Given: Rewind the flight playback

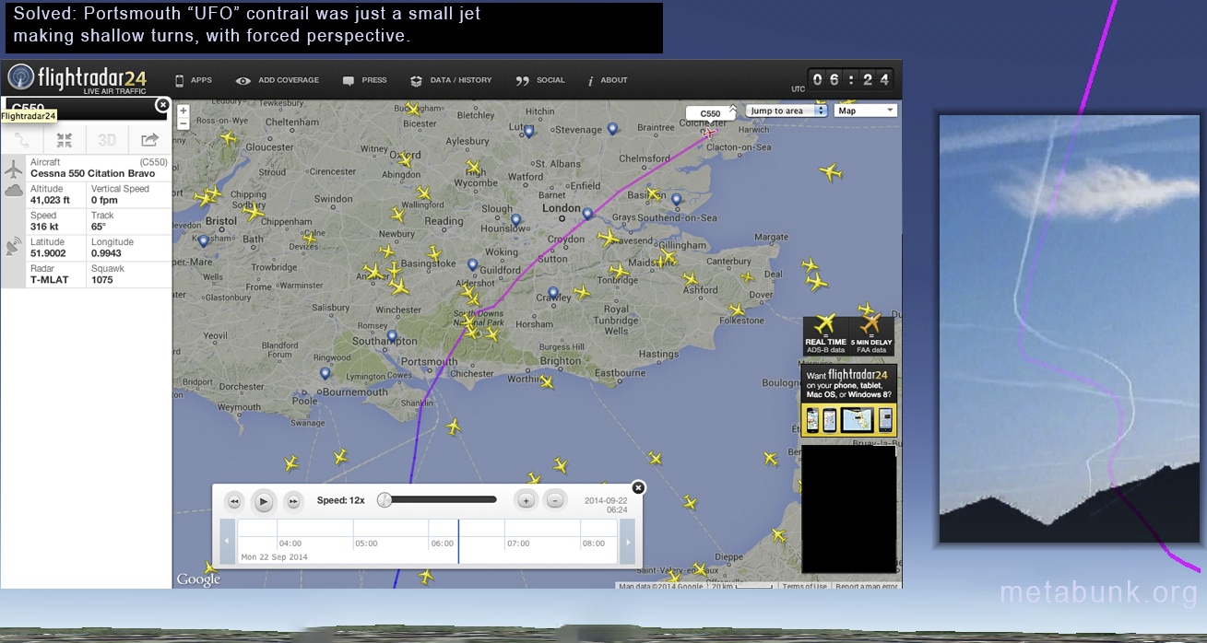Looking at the screenshot, I should click(x=234, y=501).
